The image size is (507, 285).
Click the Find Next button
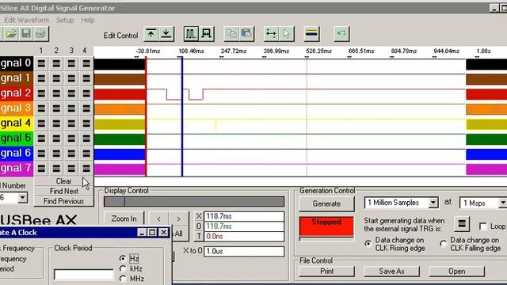[x=63, y=192]
